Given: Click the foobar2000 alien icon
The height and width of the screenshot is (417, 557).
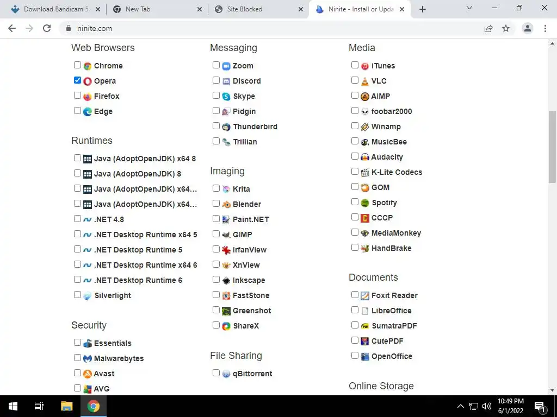Looking at the screenshot, I should [365, 112].
